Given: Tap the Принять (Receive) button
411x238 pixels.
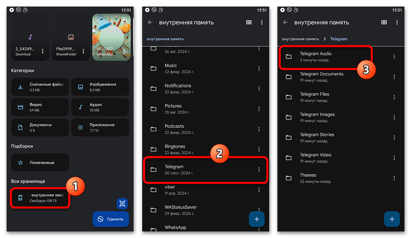Looking at the screenshot, I should click(111, 219).
